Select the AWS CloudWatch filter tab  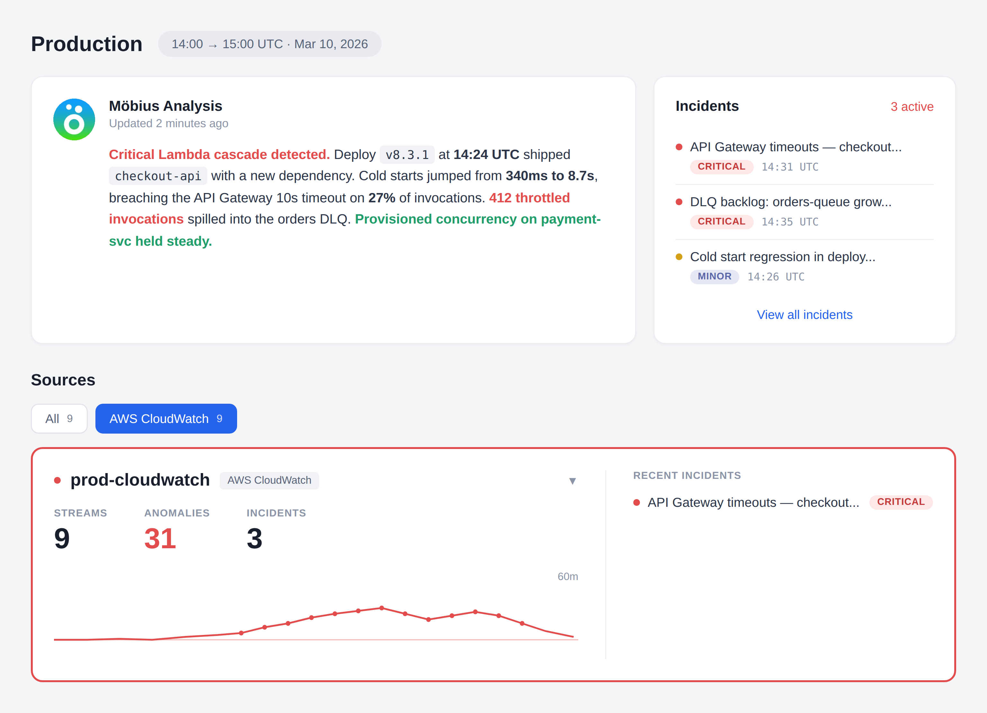click(x=166, y=418)
